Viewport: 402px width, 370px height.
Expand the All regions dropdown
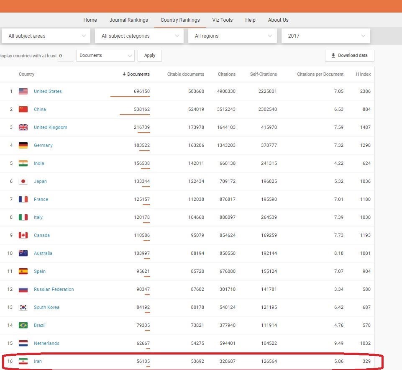(x=232, y=36)
